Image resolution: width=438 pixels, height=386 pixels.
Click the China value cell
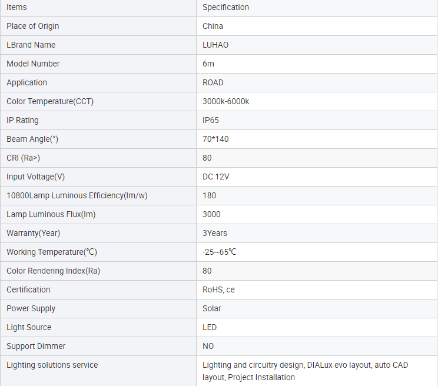(x=317, y=26)
